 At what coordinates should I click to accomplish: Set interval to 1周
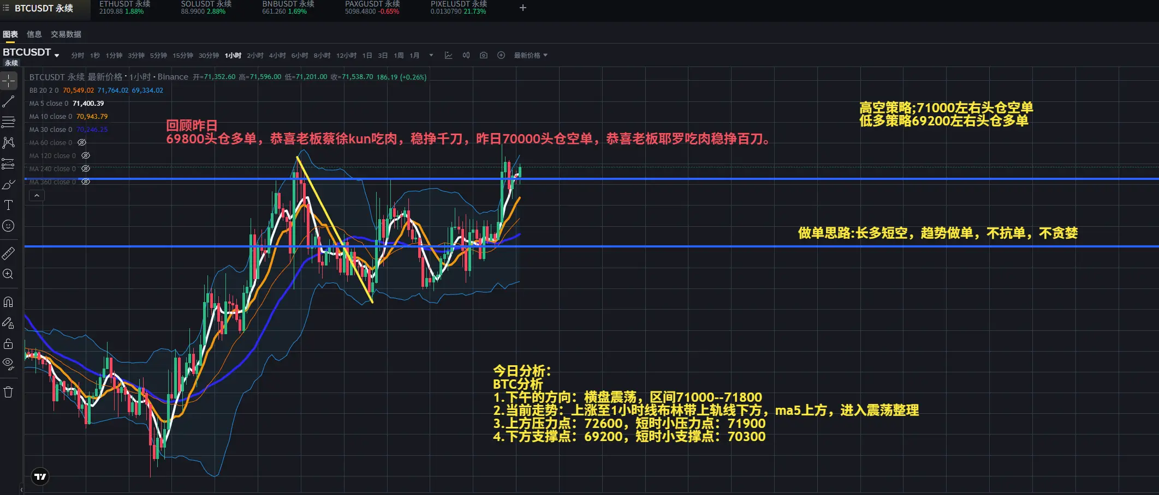[x=399, y=56]
